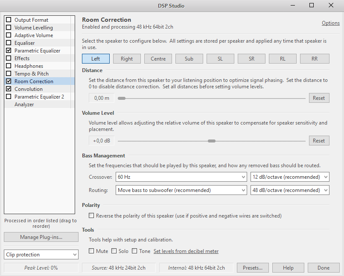The image size is (344, 276).
Task: Select the RL speaker tab
Action: (283, 59)
